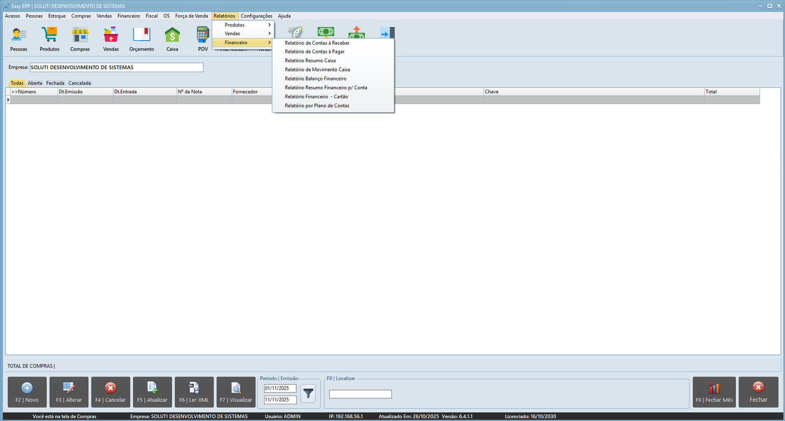Expand the Produtos reports submenu
Image resolution: width=785 pixels, height=421 pixels.
243,25
